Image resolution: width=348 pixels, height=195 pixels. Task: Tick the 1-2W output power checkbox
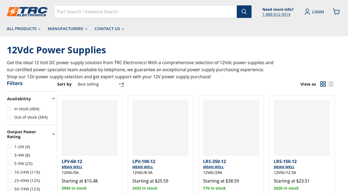(x=10, y=147)
